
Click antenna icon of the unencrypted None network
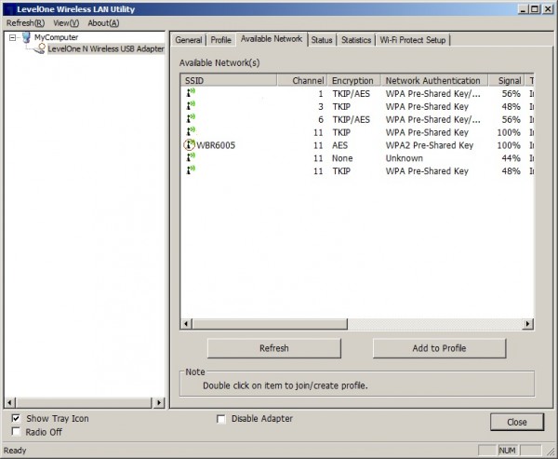[191, 157]
